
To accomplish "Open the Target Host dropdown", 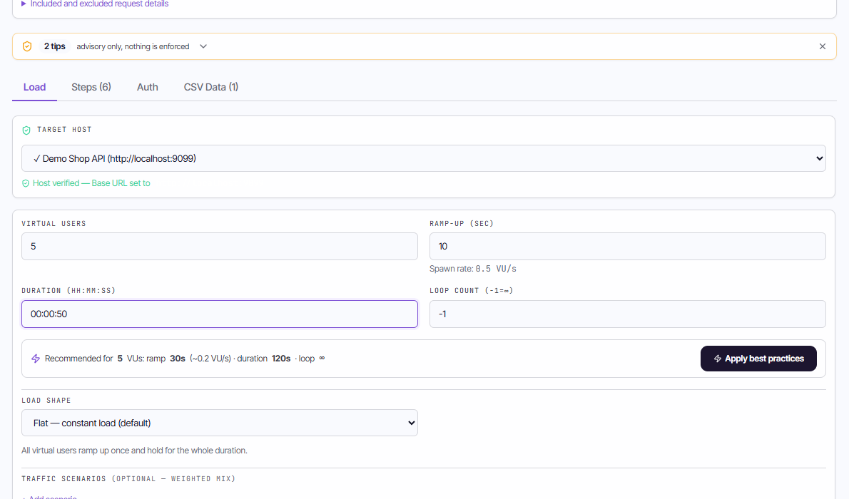I will click(x=423, y=158).
